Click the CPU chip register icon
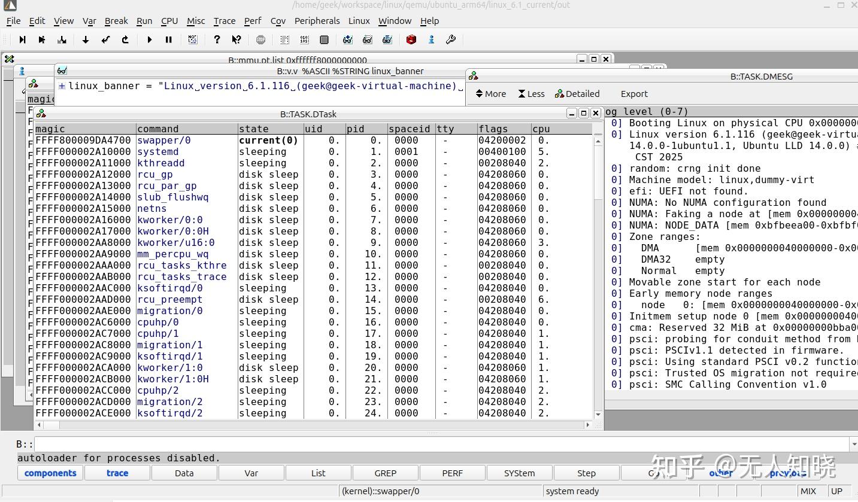This screenshot has width=858, height=502. pos(324,39)
